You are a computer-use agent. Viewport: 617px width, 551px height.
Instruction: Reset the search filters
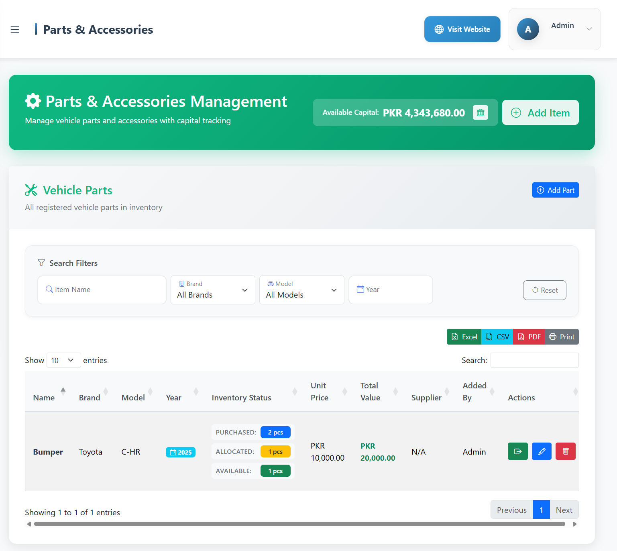[x=544, y=290]
